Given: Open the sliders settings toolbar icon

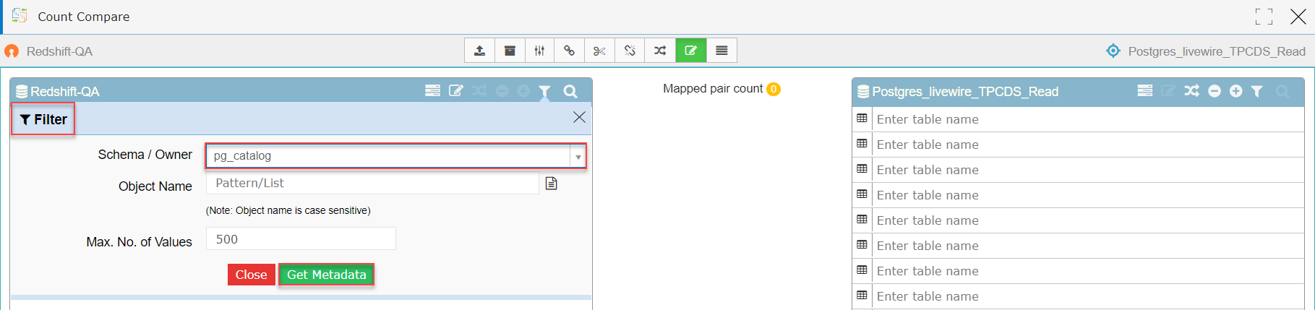Looking at the screenshot, I should (539, 51).
